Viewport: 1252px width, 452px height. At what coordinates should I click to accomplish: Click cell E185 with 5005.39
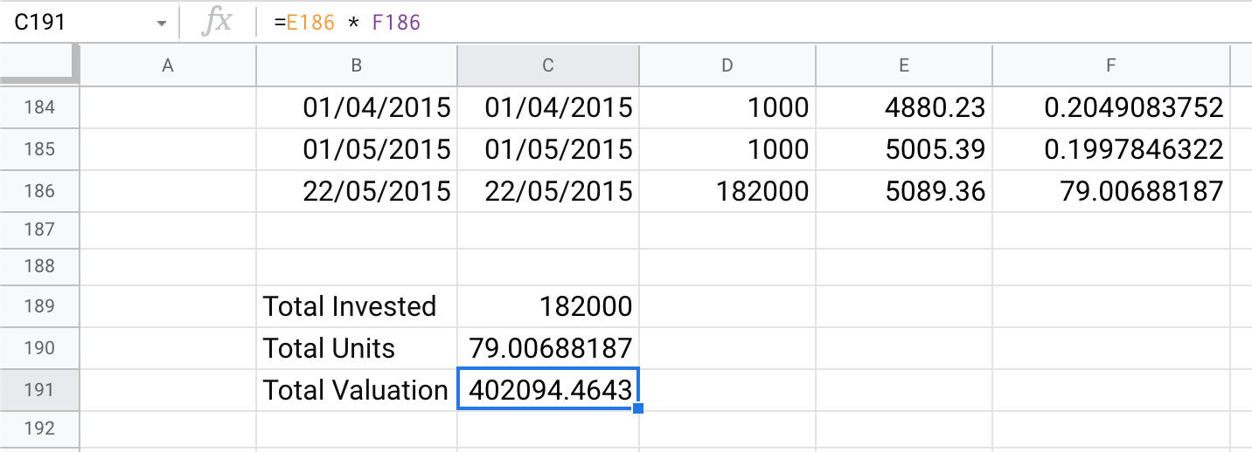click(x=904, y=149)
